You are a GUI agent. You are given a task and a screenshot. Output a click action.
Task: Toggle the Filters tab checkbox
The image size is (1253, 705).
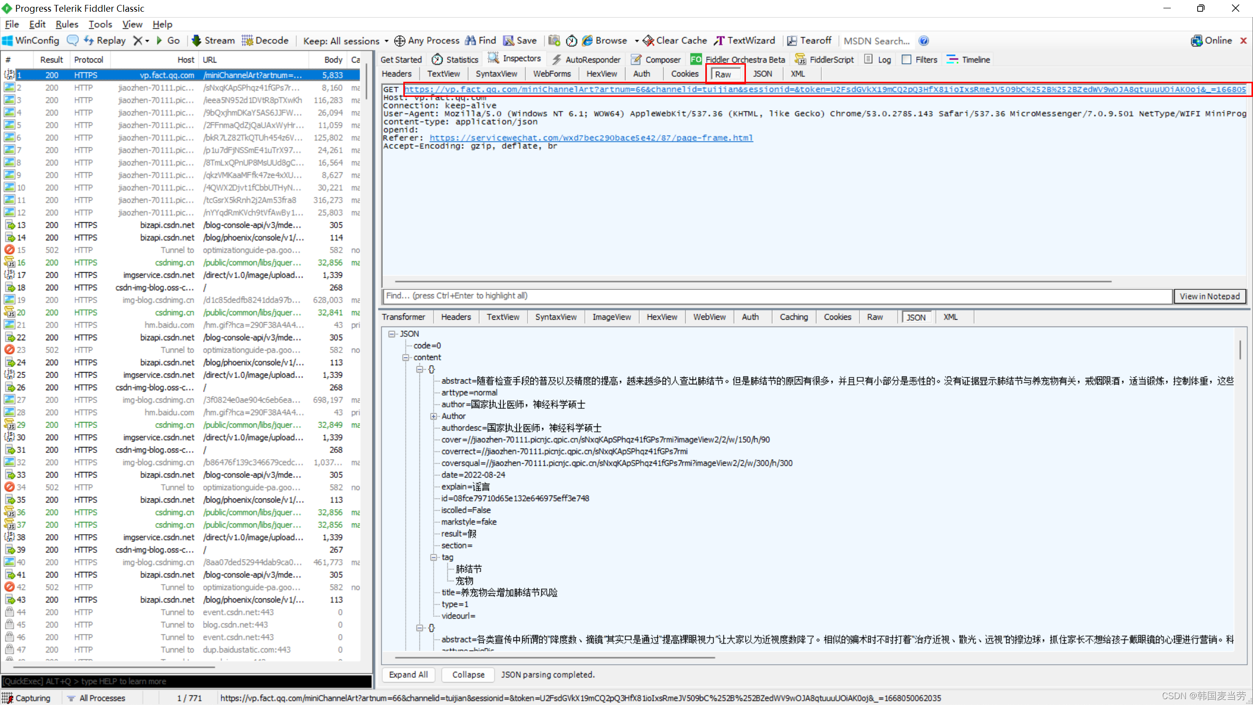coord(906,59)
